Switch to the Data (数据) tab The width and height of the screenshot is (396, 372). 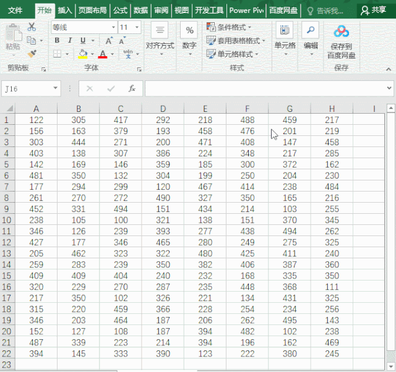click(140, 11)
